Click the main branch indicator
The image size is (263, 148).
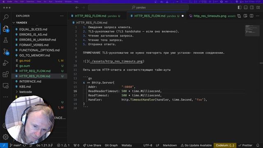[15, 145]
